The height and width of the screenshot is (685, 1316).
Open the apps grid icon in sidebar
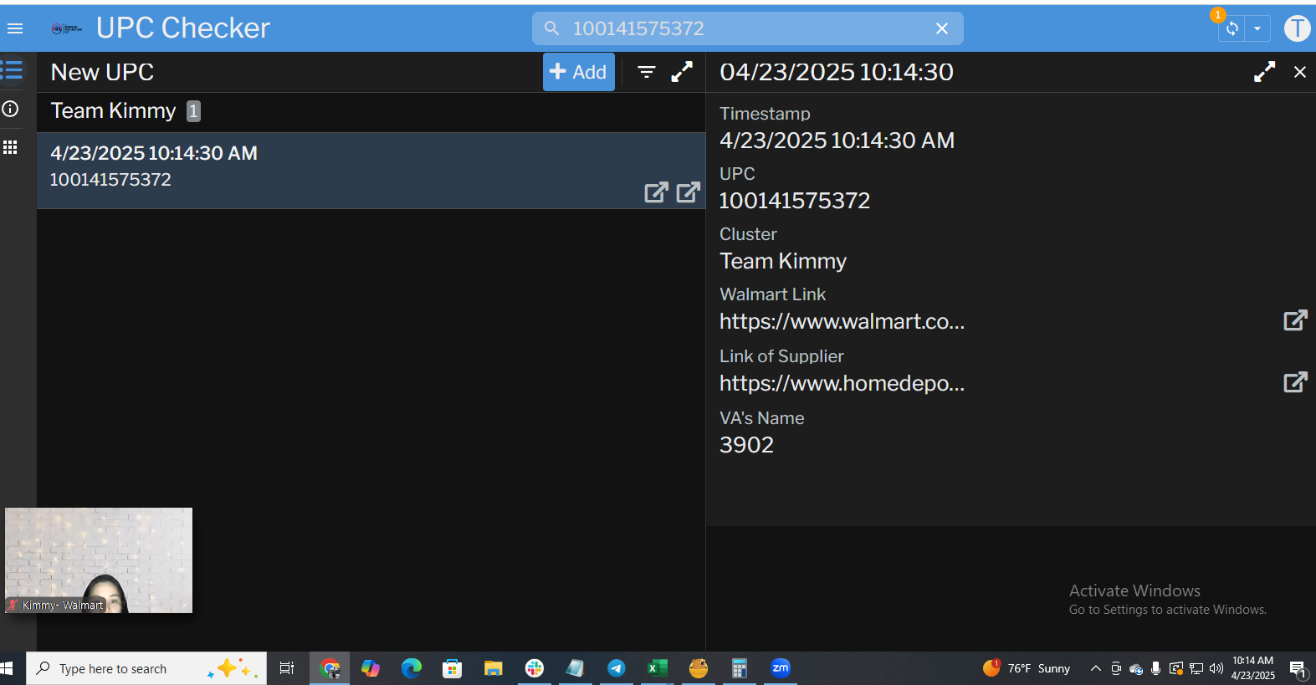point(11,147)
